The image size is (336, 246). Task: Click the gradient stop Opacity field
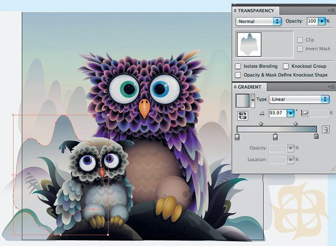[x=278, y=148]
